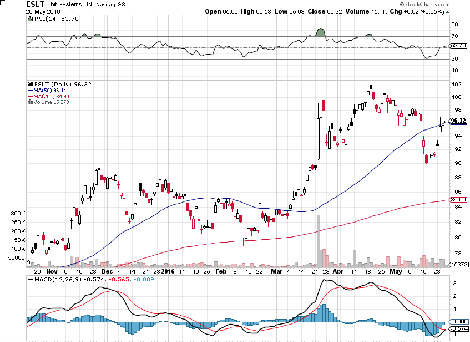This screenshot has height=342, width=470.
Task: Click the MACD(12,26,9) legend label
Action: pos(58,279)
